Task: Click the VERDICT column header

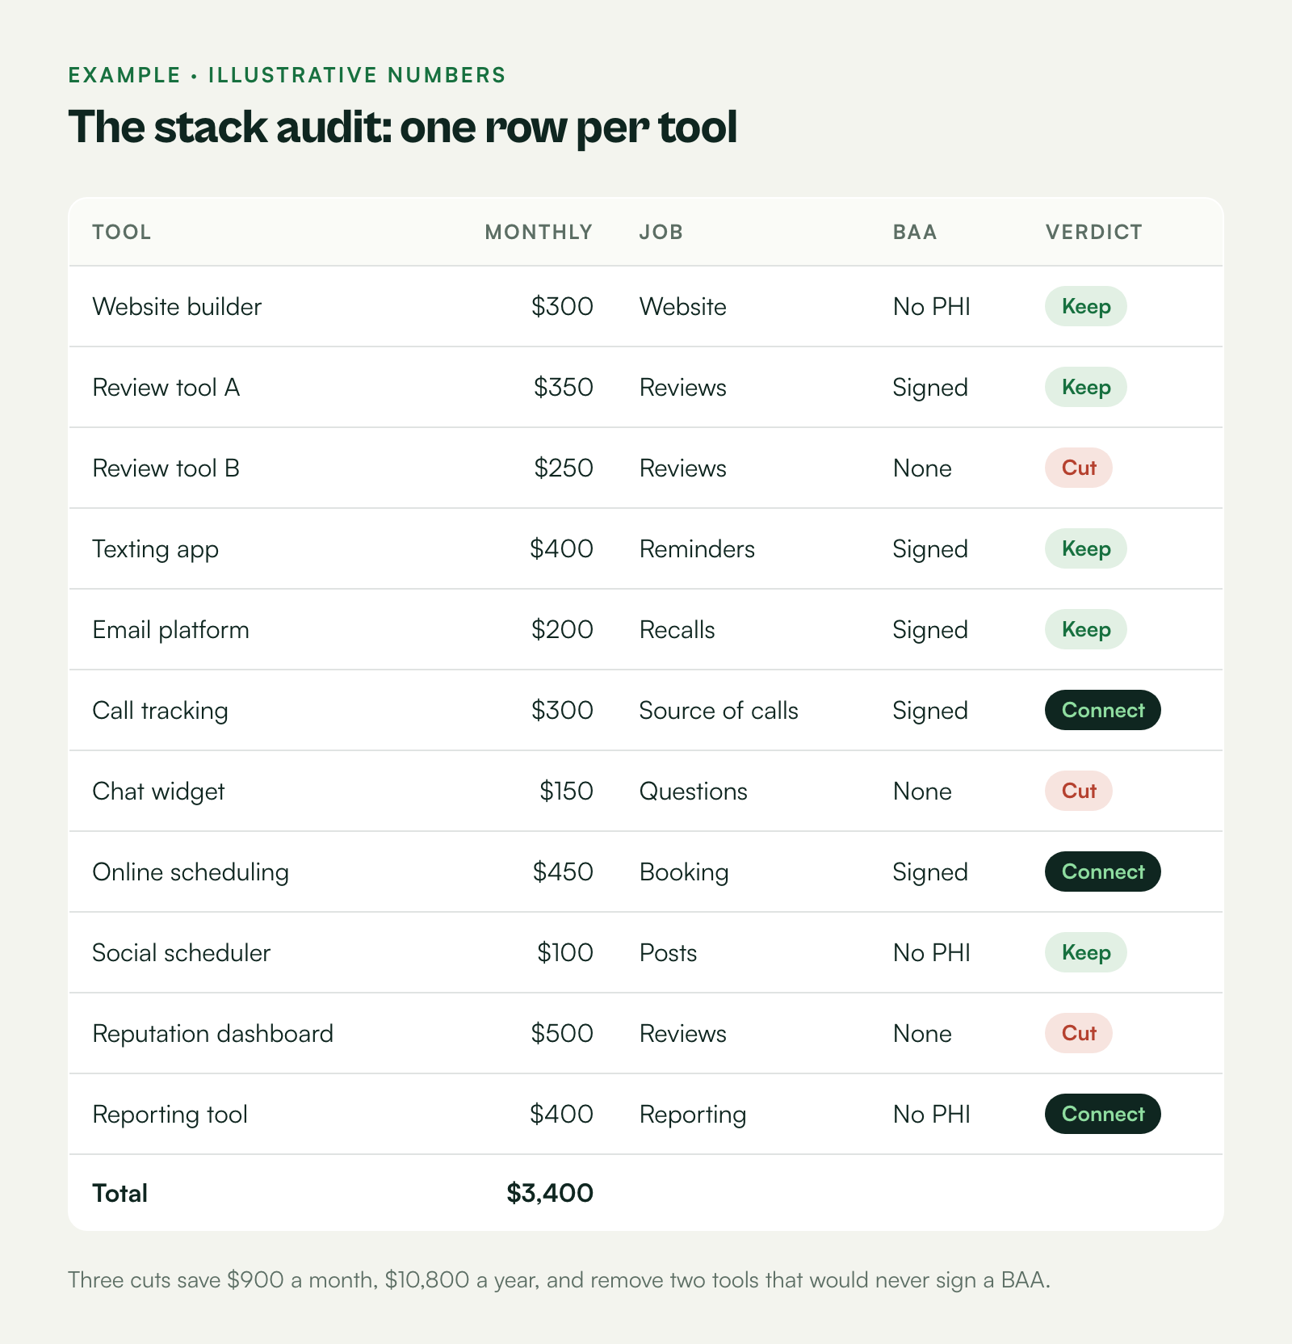Action: click(1094, 232)
